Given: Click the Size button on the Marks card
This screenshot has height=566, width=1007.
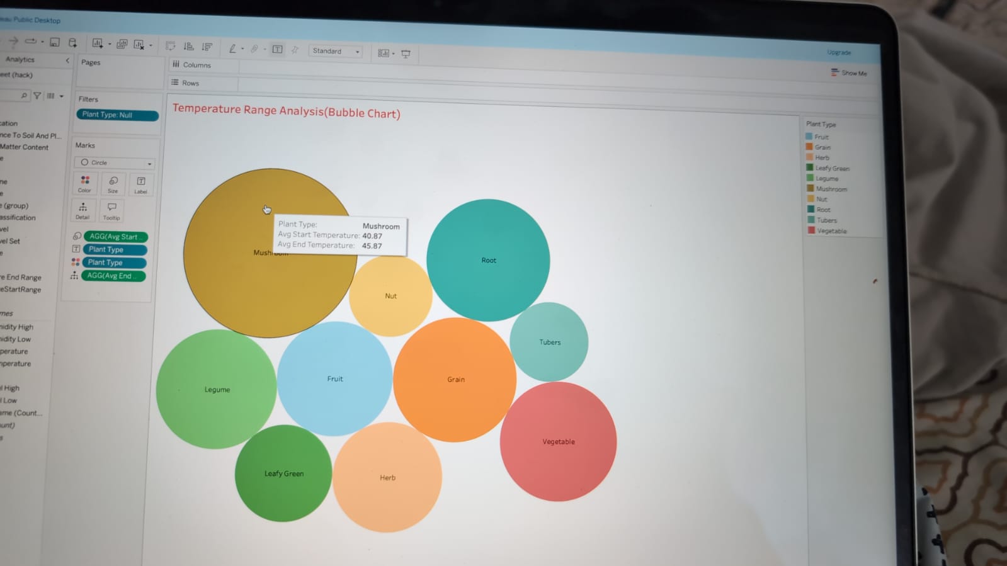Looking at the screenshot, I should click(113, 185).
